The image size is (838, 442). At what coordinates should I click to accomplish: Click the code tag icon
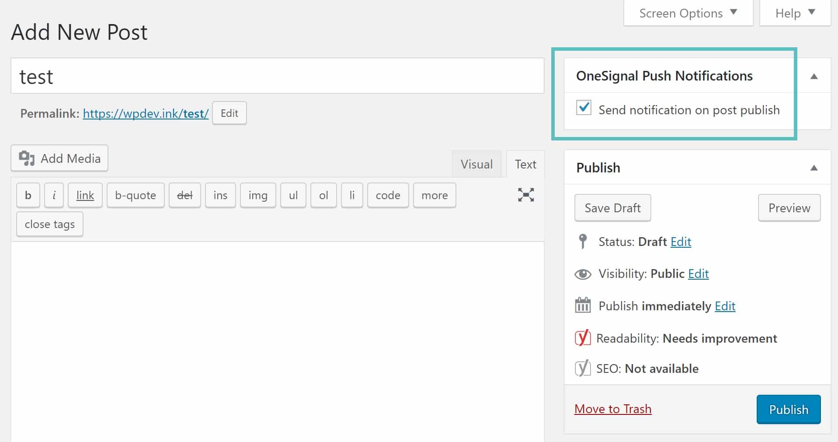[387, 195]
